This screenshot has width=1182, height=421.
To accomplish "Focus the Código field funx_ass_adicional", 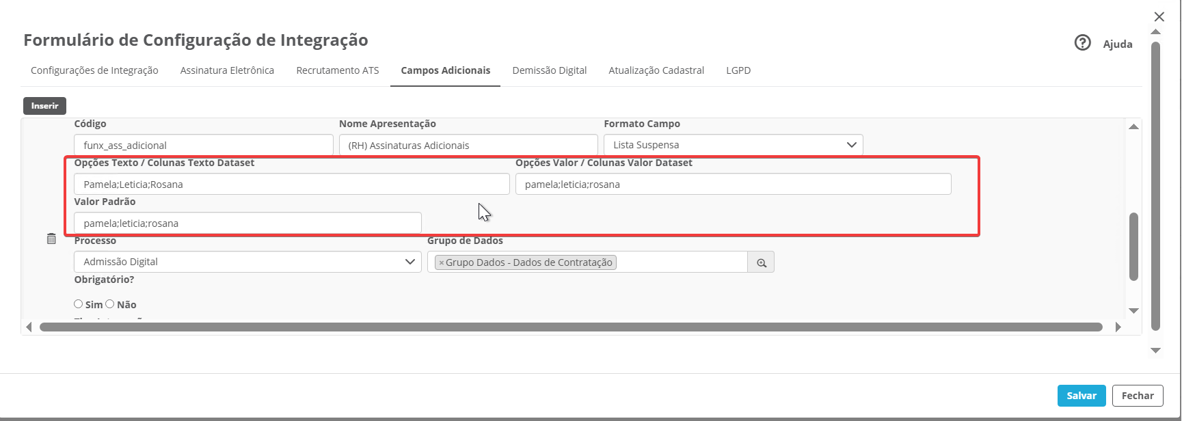I will pos(204,145).
